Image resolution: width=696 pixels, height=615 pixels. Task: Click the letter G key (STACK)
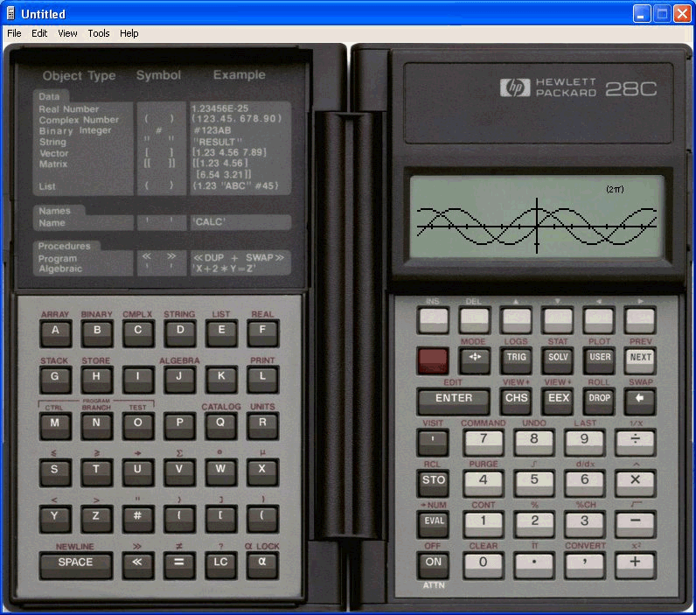(x=54, y=380)
